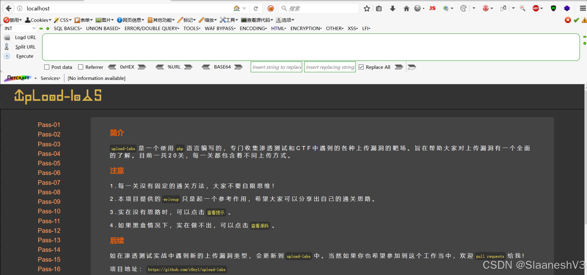The image size is (587, 275).
Task: Open the 工具 (Tools) developer menu
Action: point(229,20)
